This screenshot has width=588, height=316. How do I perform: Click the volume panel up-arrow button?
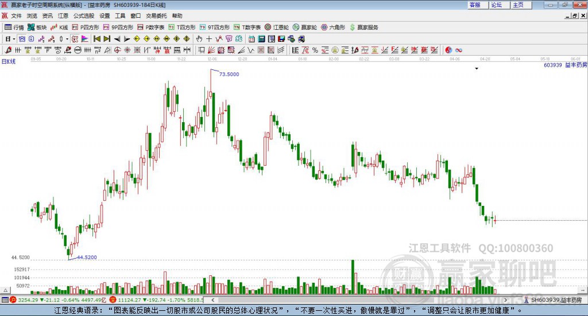pyautogui.click(x=5, y=290)
